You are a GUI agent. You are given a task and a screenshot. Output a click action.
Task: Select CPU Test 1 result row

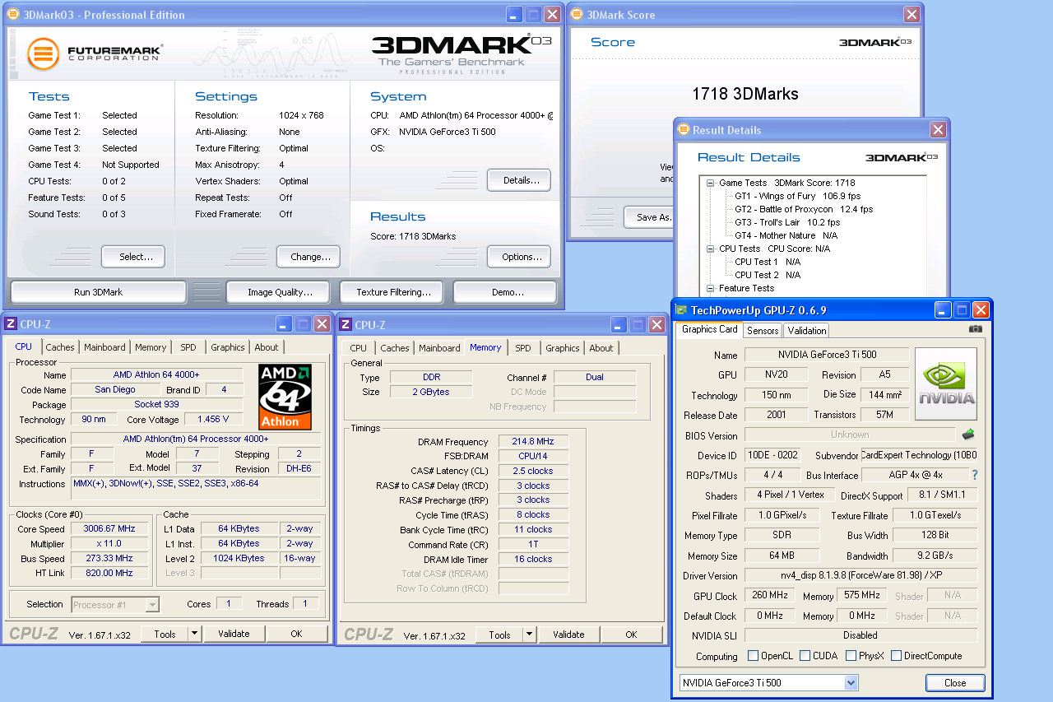click(768, 262)
